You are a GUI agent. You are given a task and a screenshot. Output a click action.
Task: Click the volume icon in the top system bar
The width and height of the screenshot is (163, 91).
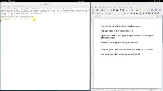(157, 1)
